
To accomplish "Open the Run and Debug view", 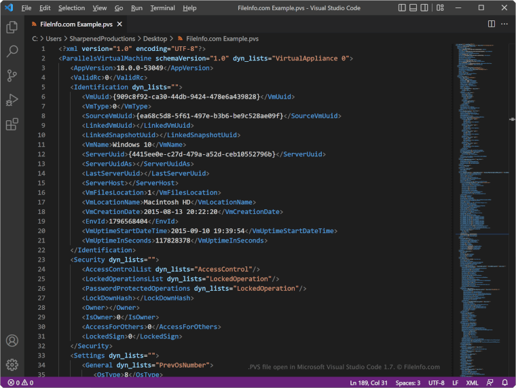I will [12, 100].
